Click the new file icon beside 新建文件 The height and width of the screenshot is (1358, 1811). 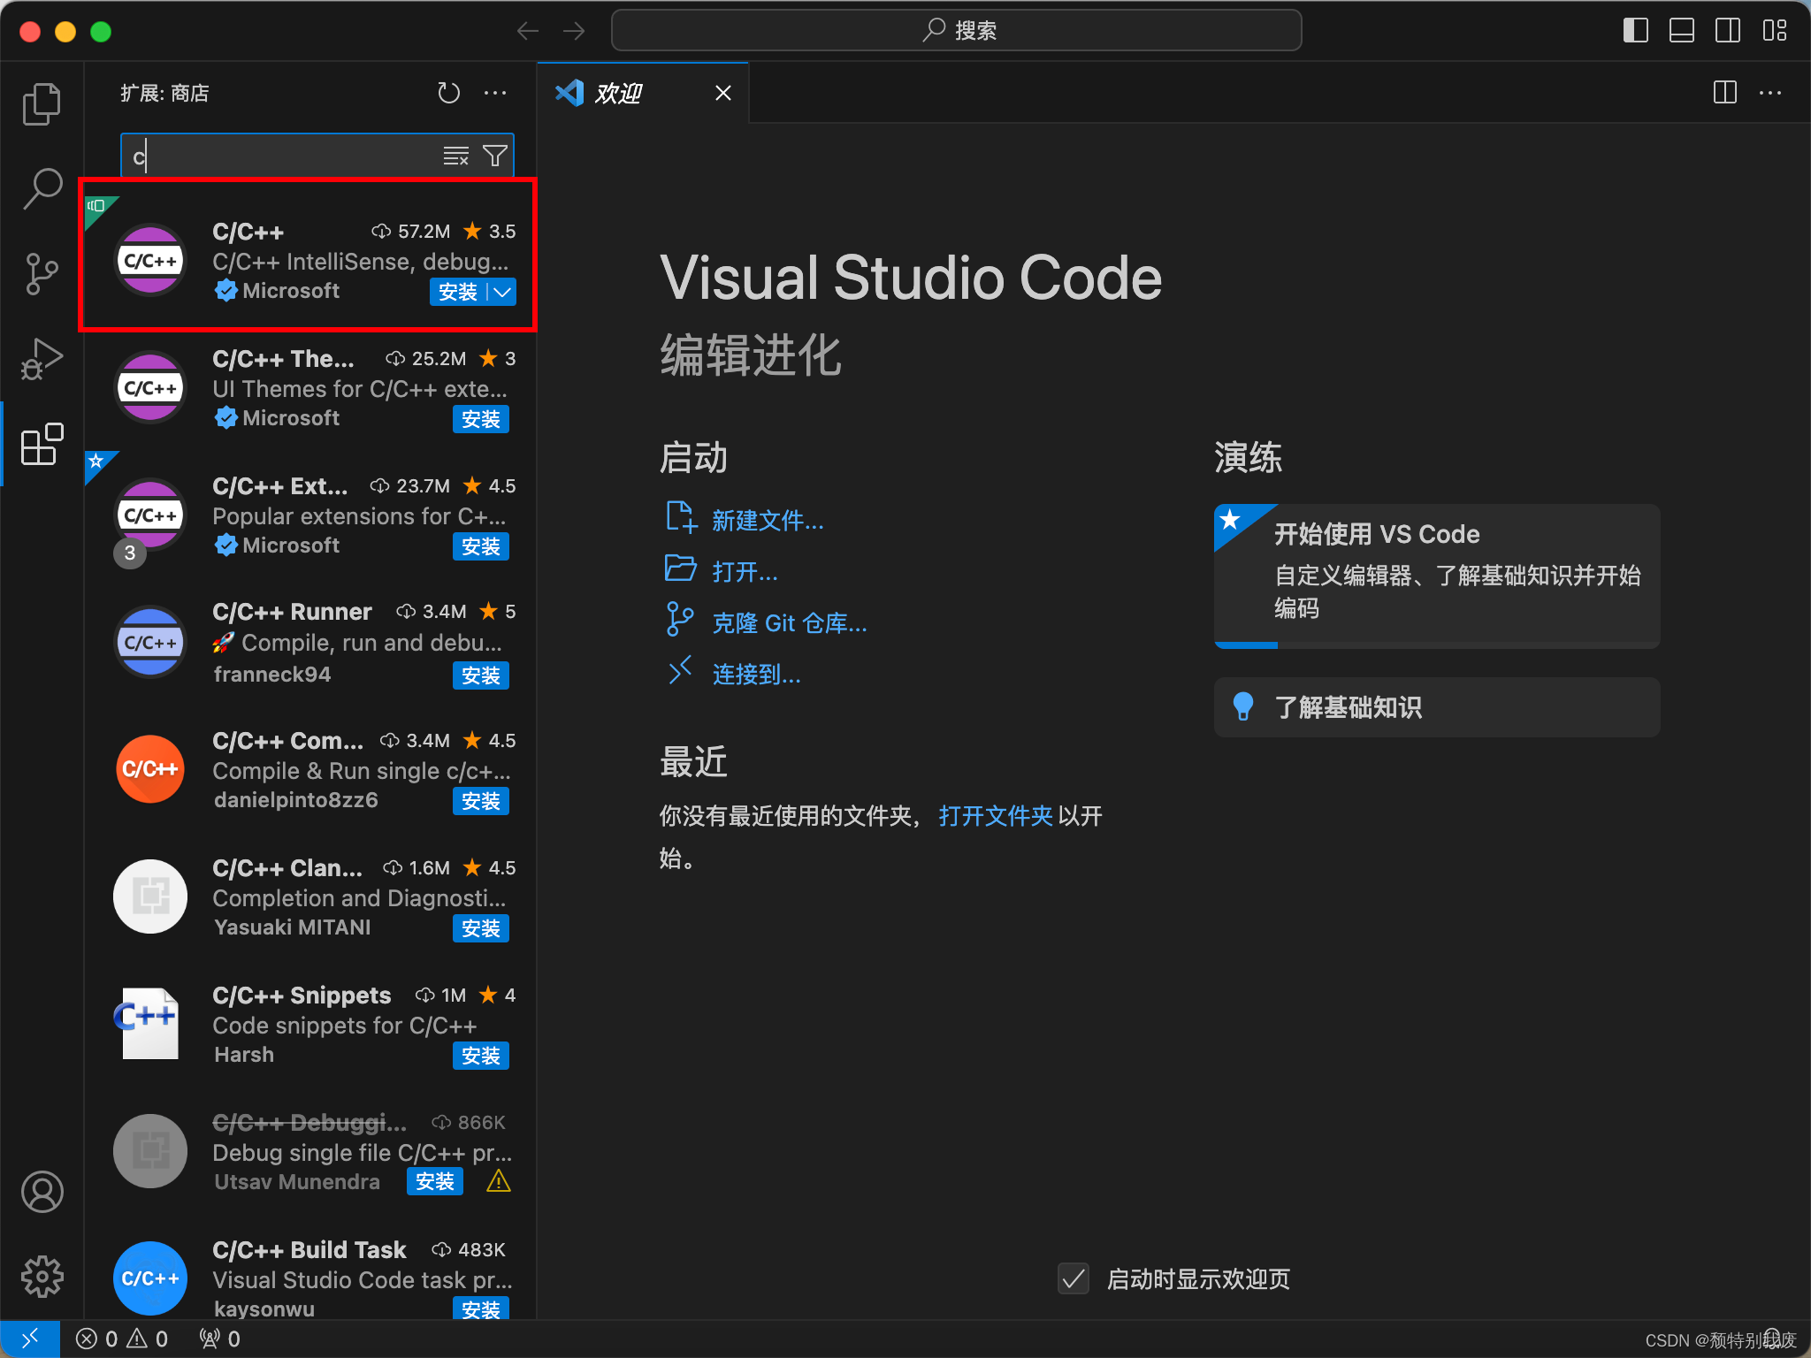[x=680, y=518]
